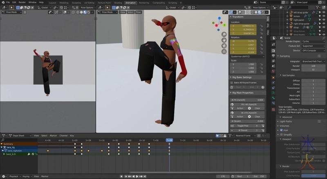Click the Render samples field showing 128
Screen dimensions: 327x179
pyautogui.click(x=313, y=66)
